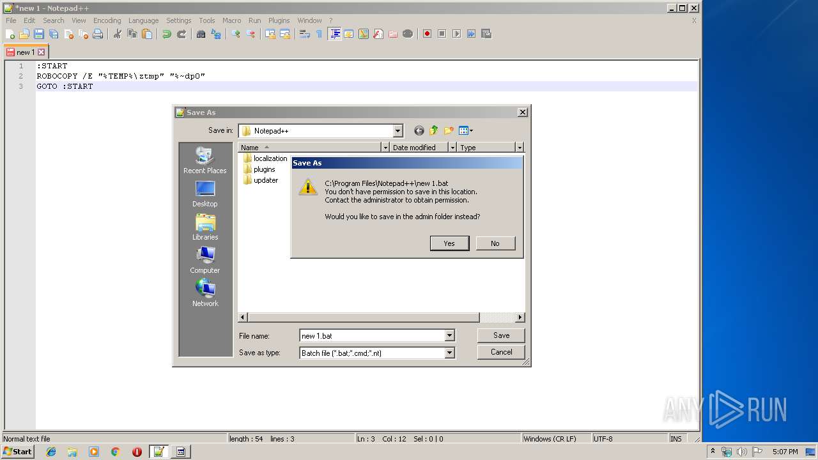Click the Redo arrow icon

tap(181, 34)
